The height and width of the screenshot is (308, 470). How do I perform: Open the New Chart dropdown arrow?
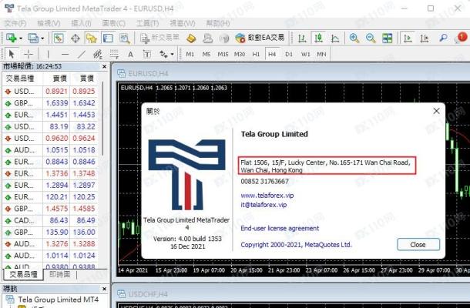[x=21, y=38]
